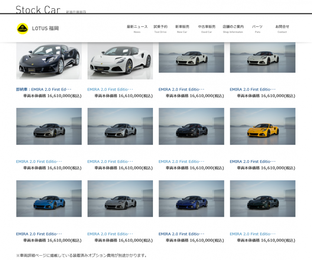Open the 店舗のご案内 Shop Information menu

[233, 29]
